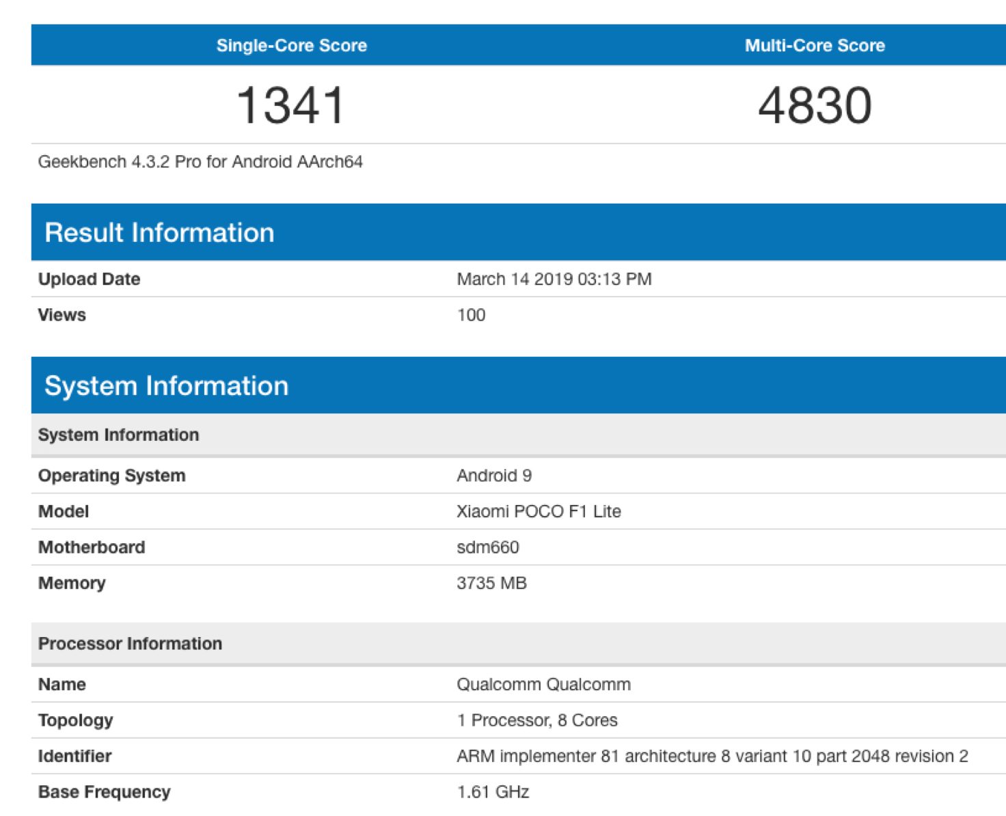Image resolution: width=1006 pixels, height=816 pixels.
Task: Click the Base Frequency value 1.61 GHz
Action: 493,792
